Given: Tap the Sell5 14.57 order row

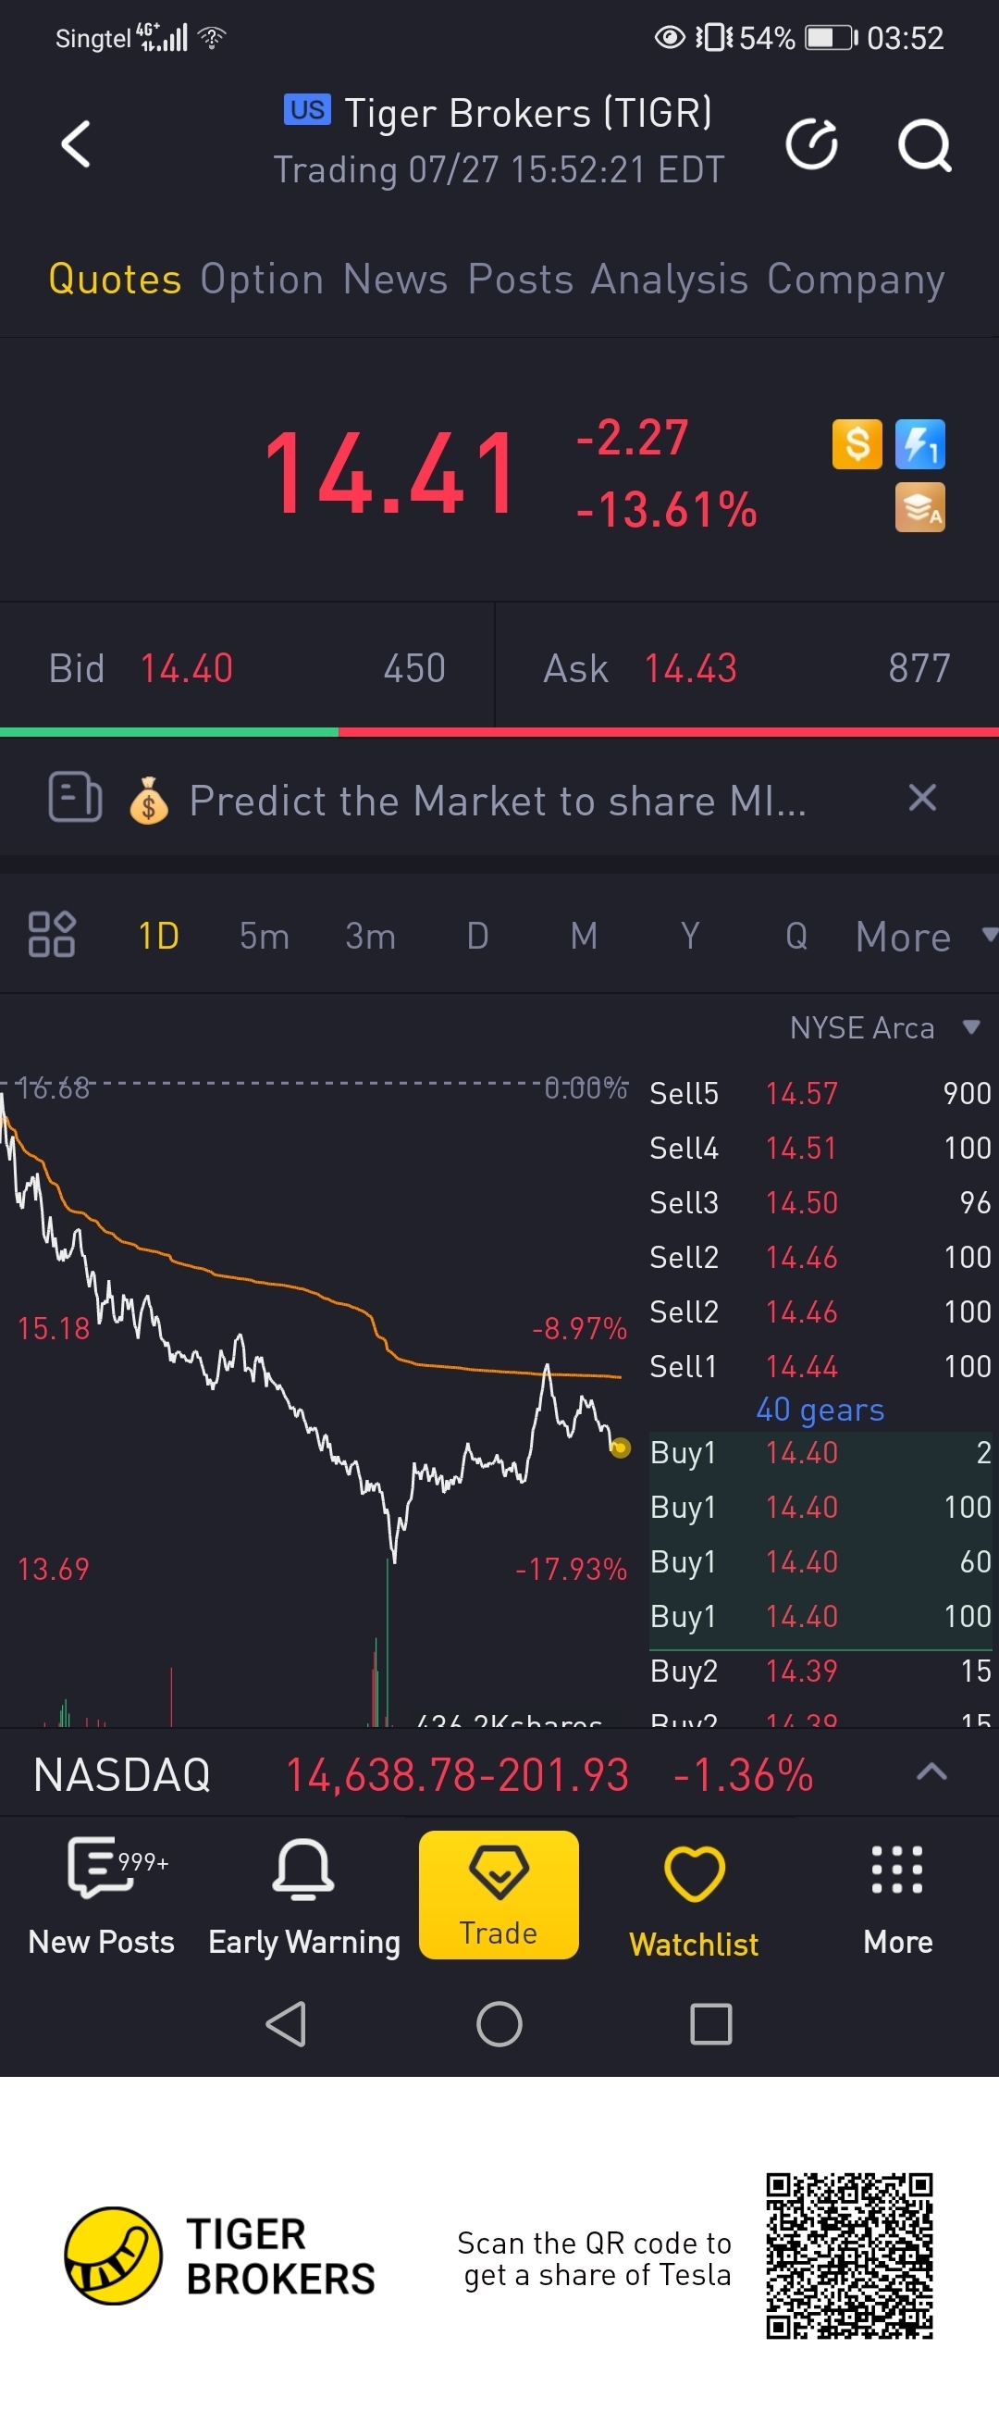Looking at the screenshot, I should point(820,1093).
